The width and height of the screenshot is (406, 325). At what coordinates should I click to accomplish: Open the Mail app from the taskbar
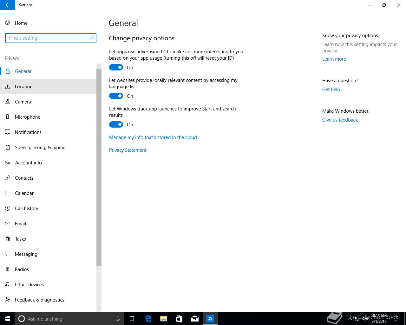[x=195, y=319]
